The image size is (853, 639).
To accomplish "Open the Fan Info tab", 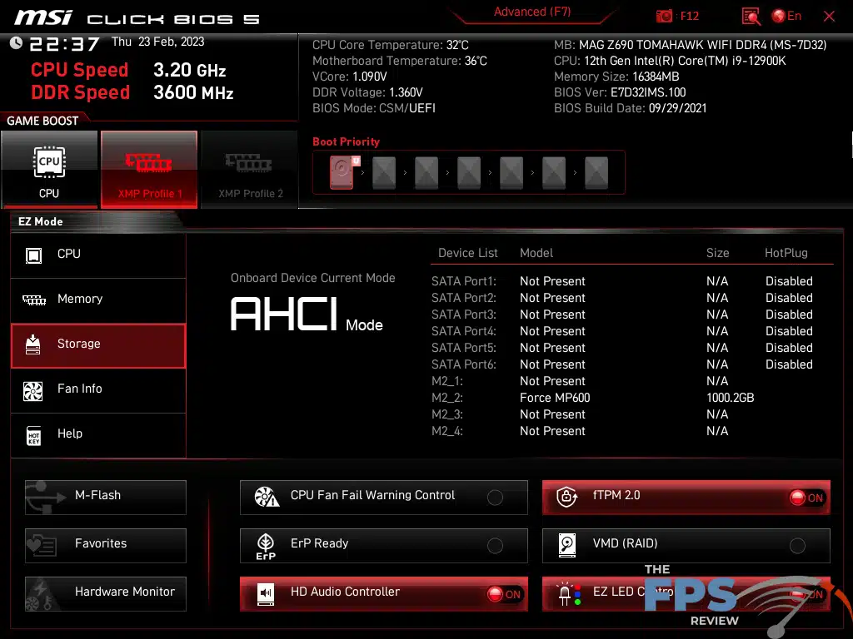I will [x=98, y=389].
